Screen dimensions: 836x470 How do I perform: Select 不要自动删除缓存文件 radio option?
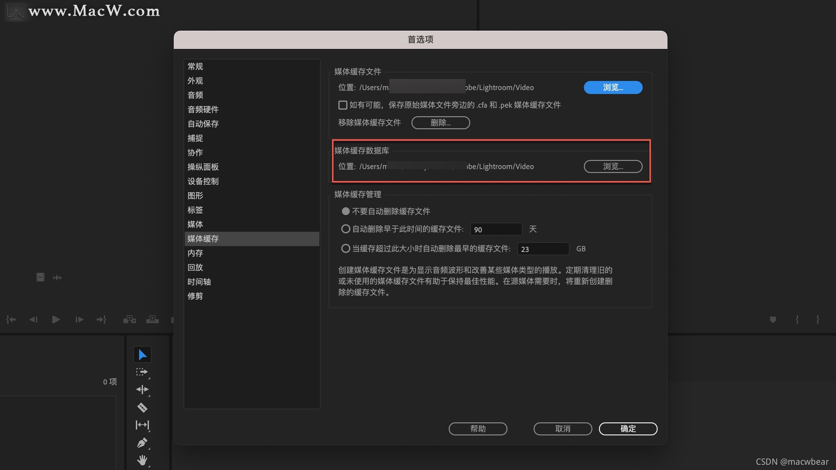pos(346,211)
